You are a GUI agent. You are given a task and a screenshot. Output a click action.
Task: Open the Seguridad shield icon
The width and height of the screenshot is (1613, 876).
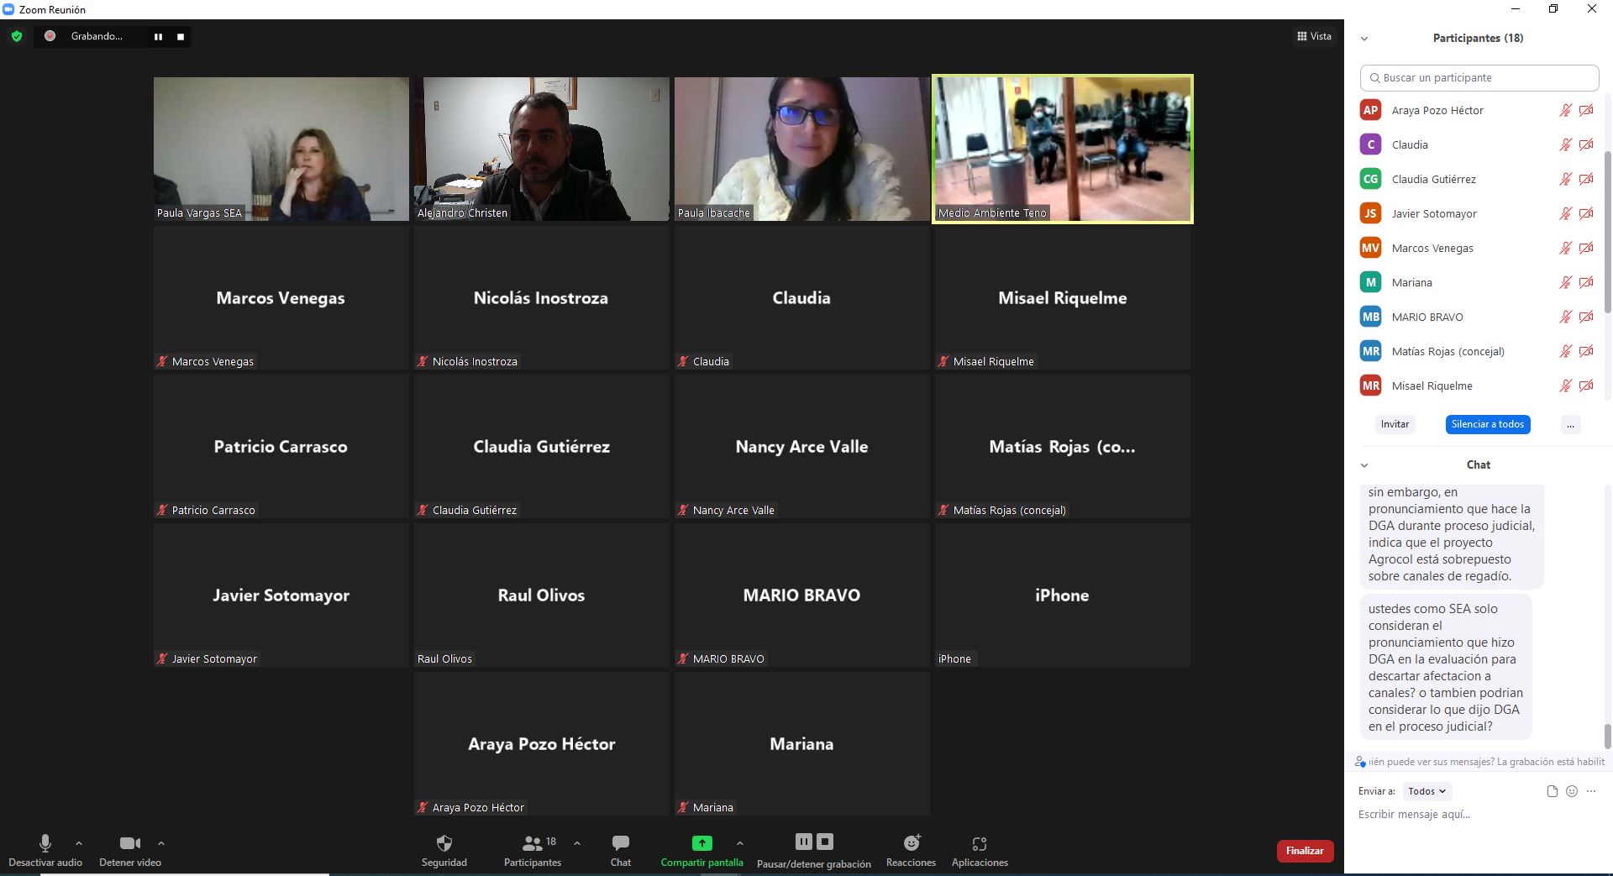(444, 843)
